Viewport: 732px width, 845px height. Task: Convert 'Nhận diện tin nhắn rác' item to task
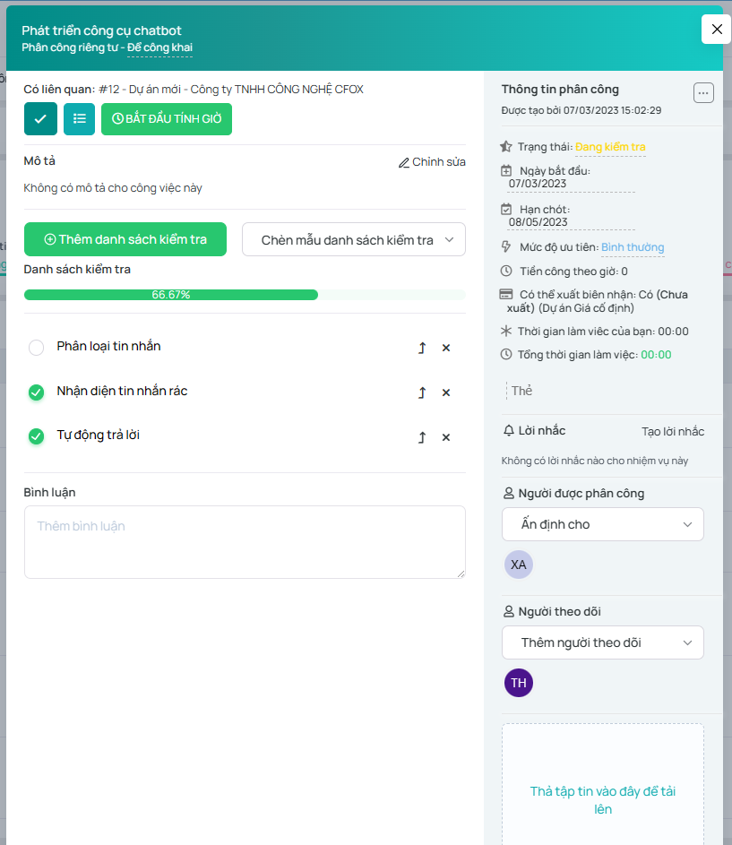coord(422,393)
